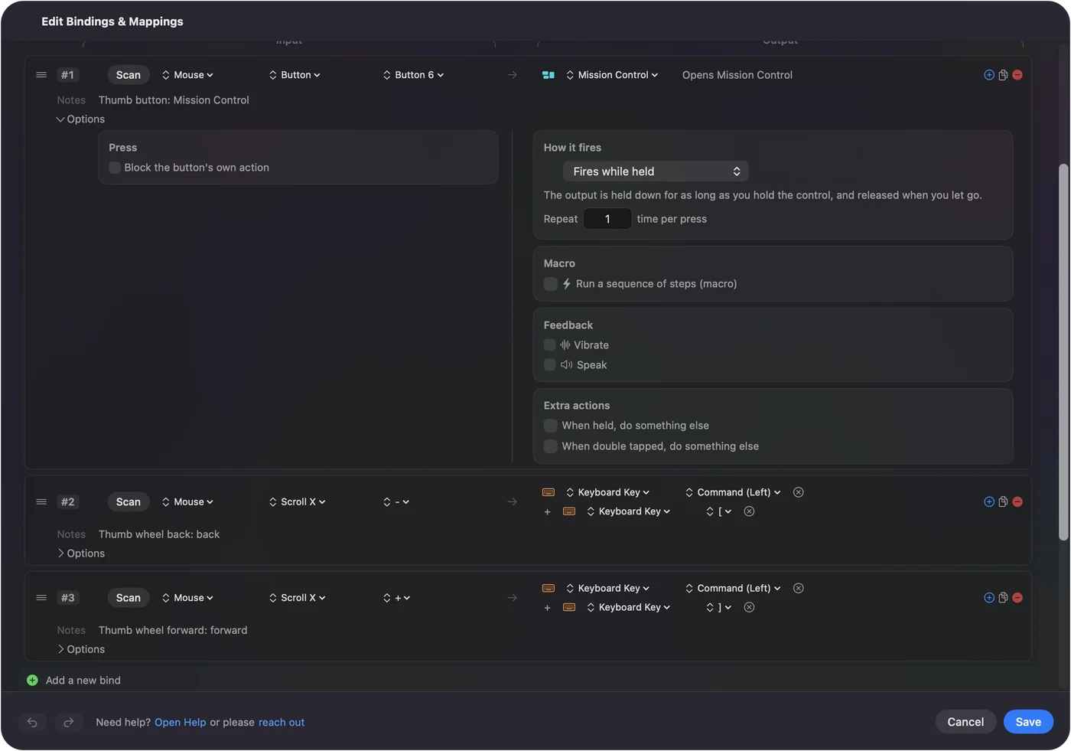The height and width of the screenshot is (751, 1071).
Task: Enable Block the button's own action
Action: click(x=115, y=168)
